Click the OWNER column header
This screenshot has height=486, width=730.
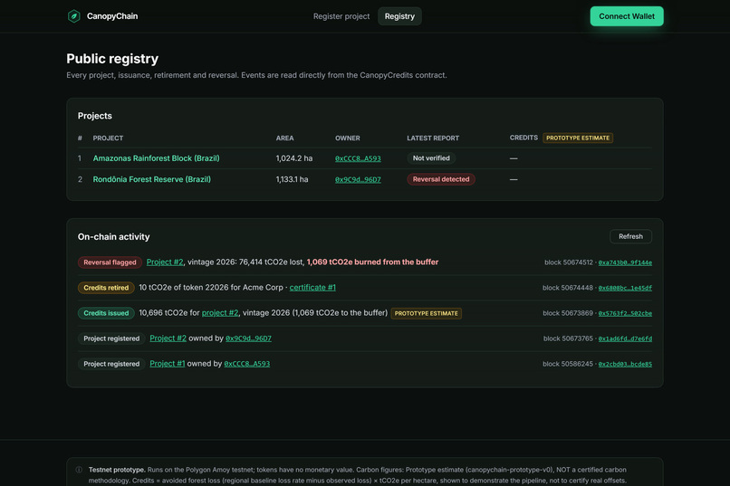347,138
